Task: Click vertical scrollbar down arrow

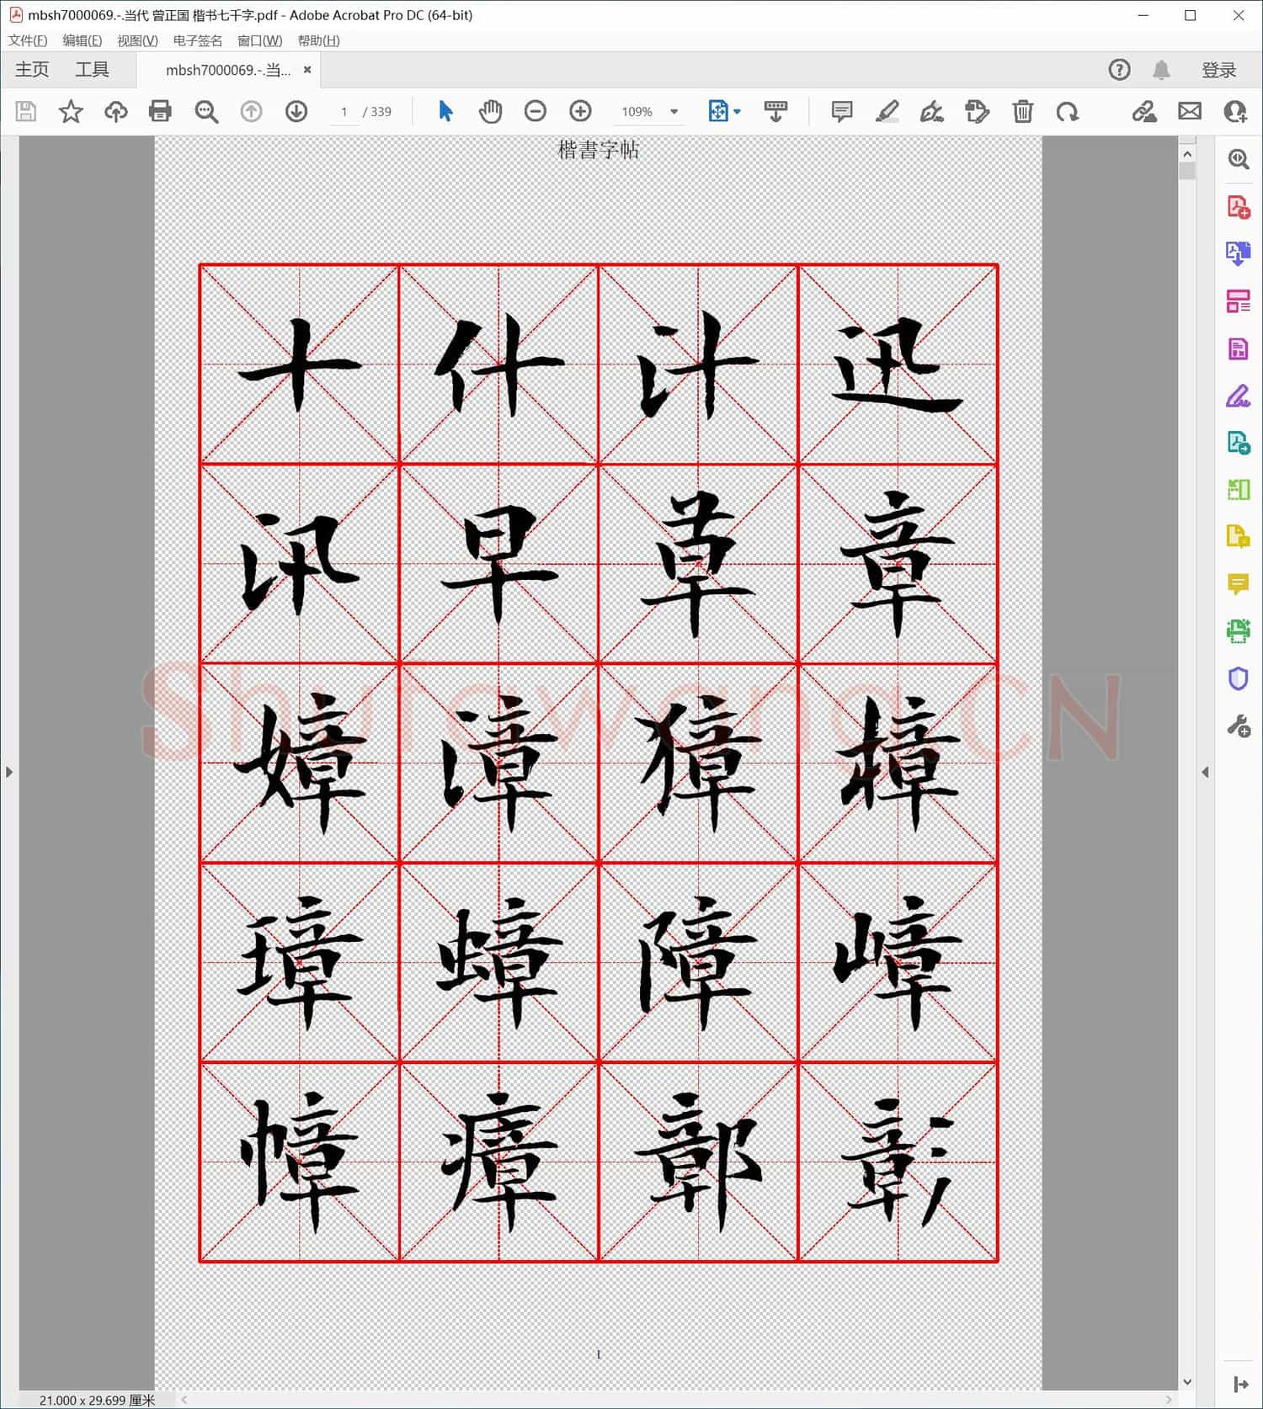Action: (x=1187, y=1381)
